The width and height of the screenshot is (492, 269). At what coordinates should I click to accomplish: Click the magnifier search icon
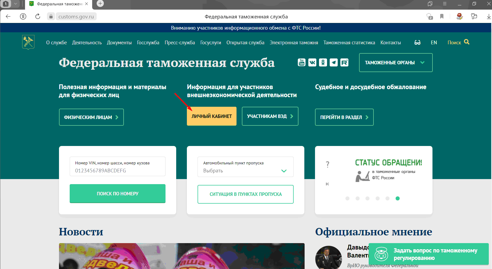point(467,42)
